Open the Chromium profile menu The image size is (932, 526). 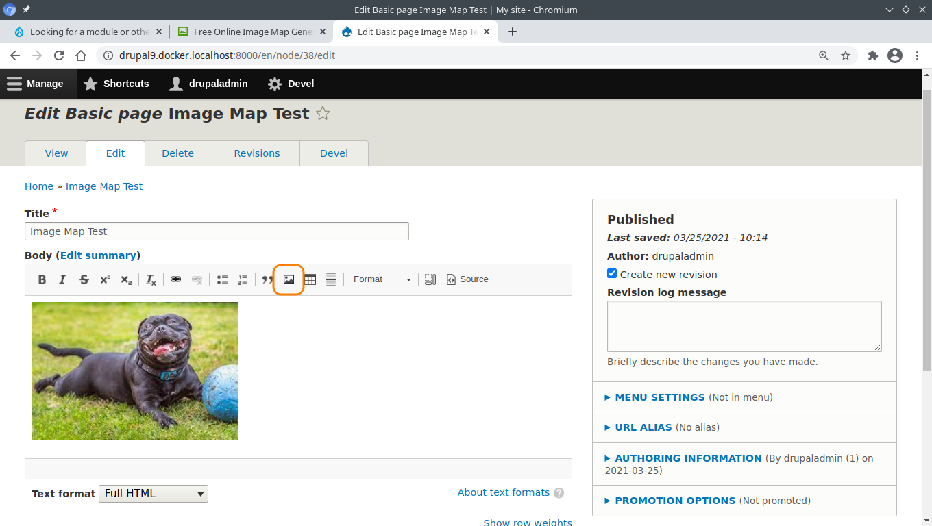point(895,55)
